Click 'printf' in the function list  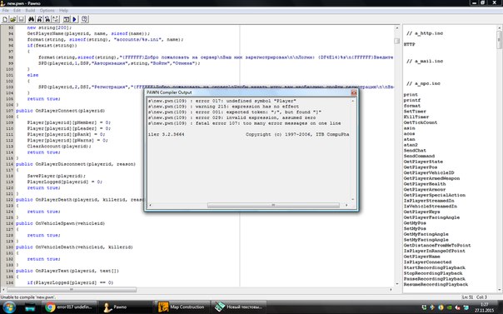point(412,100)
